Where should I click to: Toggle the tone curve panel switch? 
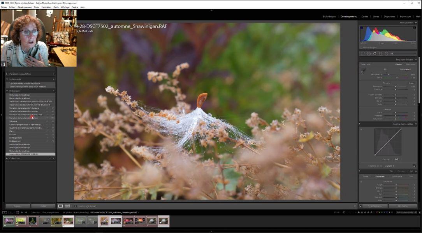pos(360,124)
